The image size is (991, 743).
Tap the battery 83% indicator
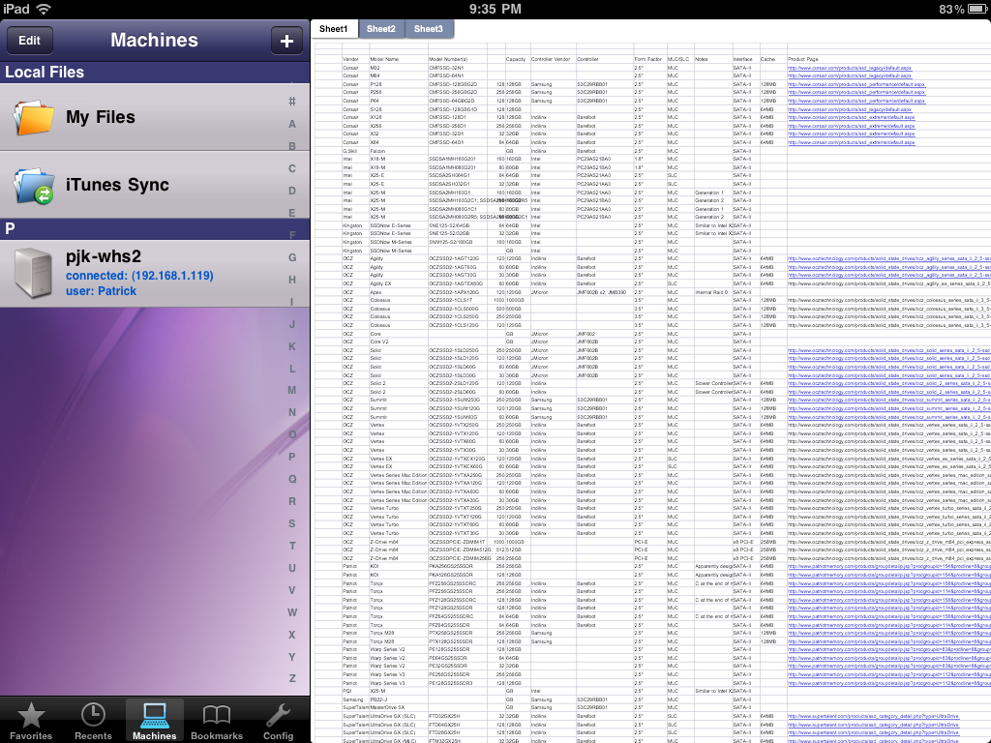(x=965, y=9)
